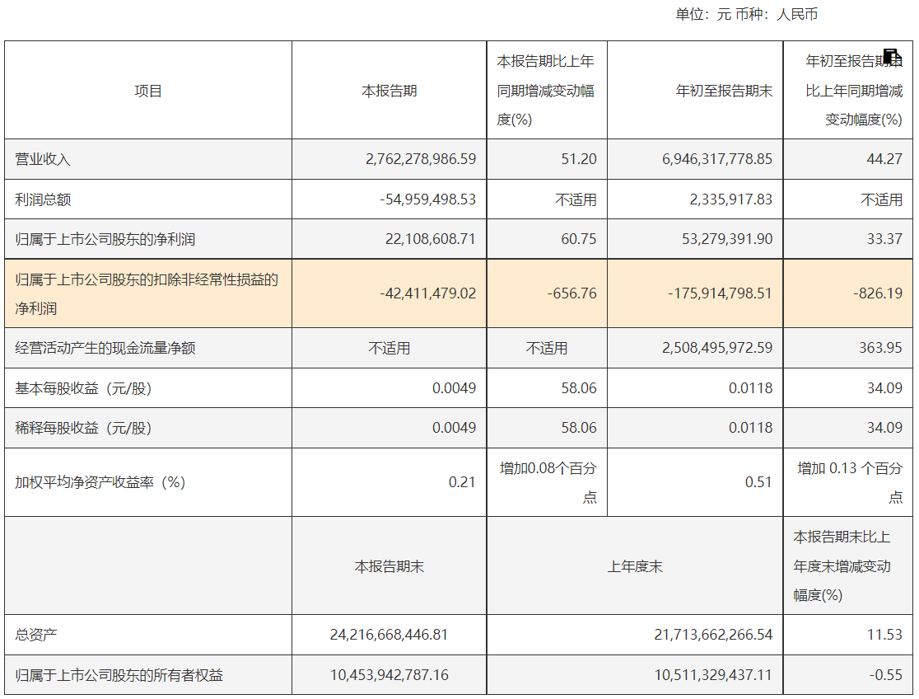919x699 pixels.
Task: Click the 11.53 cell
Action: [x=848, y=635]
